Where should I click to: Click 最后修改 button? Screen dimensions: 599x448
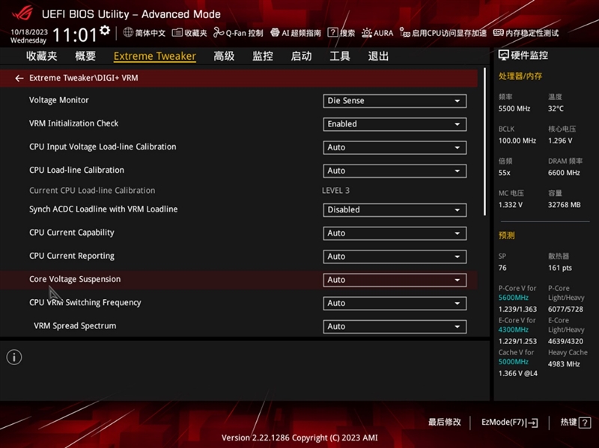[445, 422]
